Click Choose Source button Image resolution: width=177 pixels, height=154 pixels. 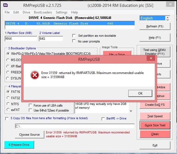pos(30,135)
